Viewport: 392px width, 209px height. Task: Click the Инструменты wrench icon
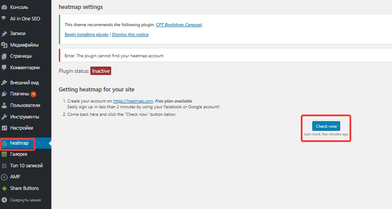tap(4, 117)
